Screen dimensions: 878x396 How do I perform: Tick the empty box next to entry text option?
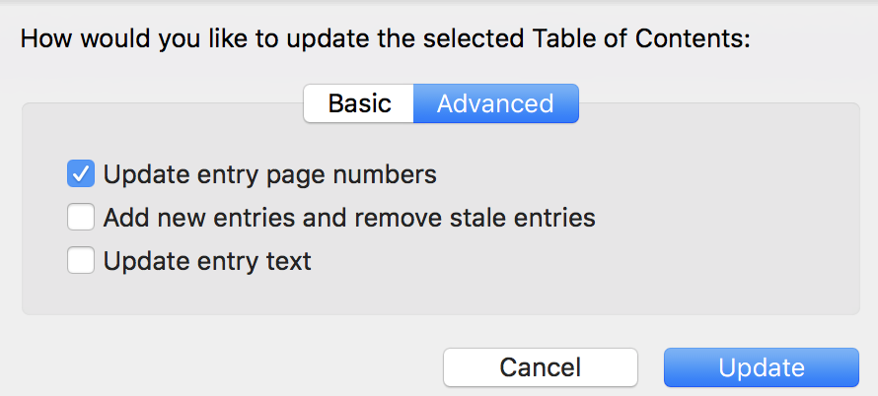[x=81, y=261]
